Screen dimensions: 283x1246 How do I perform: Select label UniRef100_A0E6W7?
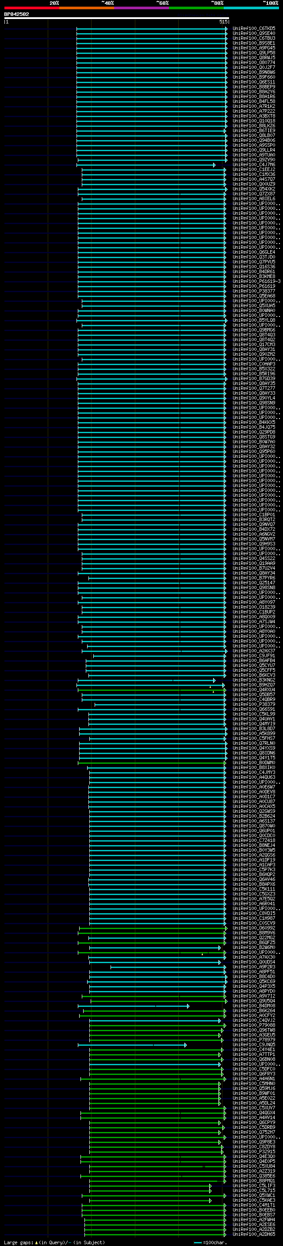(253, 786)
